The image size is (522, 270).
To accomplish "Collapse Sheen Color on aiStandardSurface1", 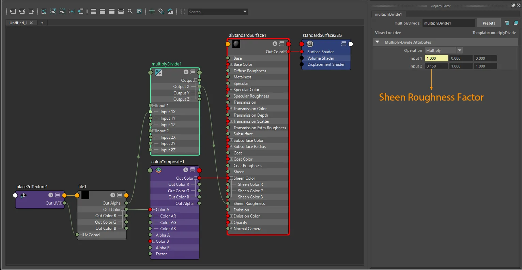I will (x=232, y=178).
